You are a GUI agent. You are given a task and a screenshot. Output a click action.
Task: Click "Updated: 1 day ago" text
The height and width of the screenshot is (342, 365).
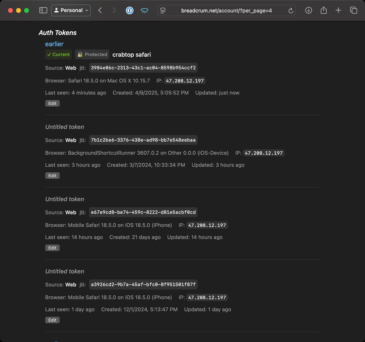click(x=208, y=309)
